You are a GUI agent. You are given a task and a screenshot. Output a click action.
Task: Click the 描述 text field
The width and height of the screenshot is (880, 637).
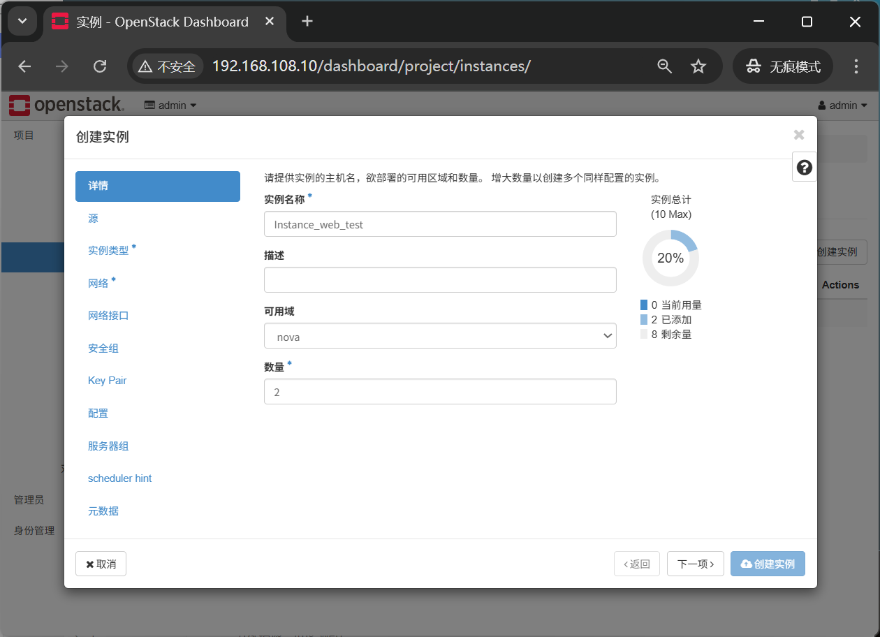[440, 279]
